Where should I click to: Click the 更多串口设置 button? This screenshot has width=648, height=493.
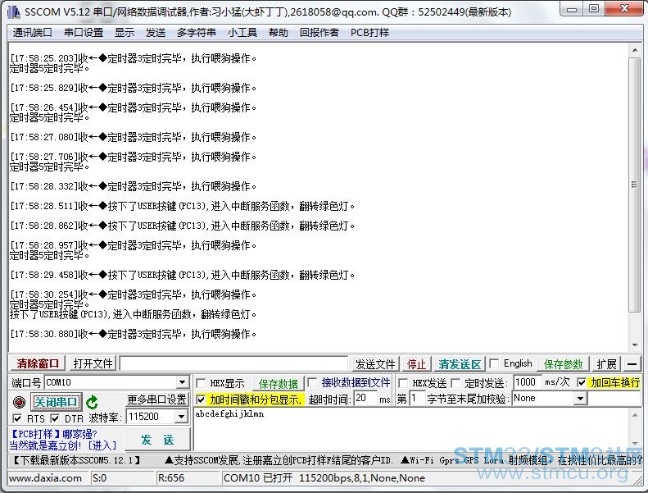click(x=156, y=399)
